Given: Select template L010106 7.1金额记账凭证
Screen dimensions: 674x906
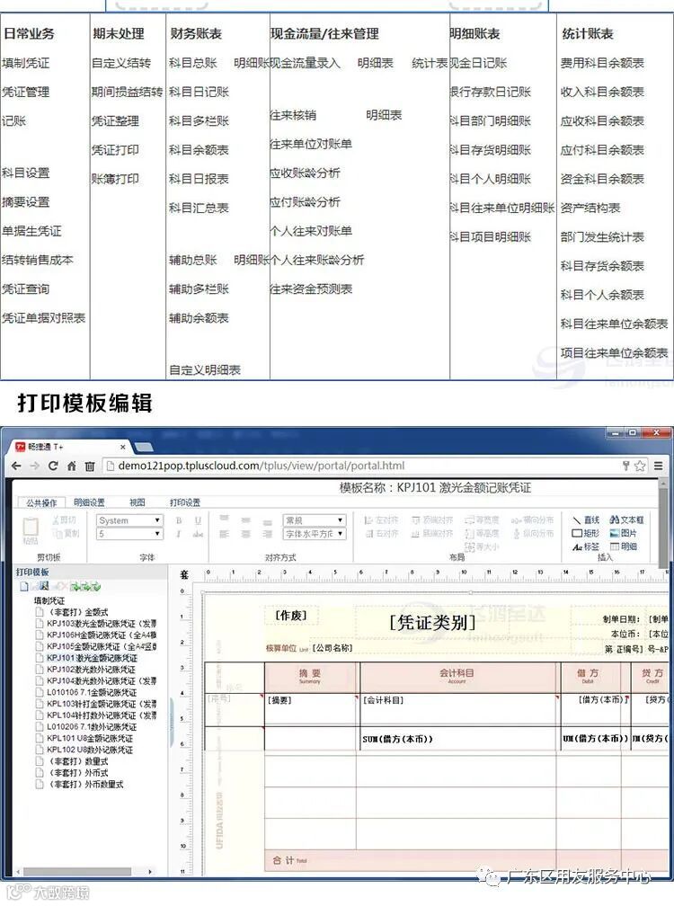Looking at the screenshot, I should point(92,692).
